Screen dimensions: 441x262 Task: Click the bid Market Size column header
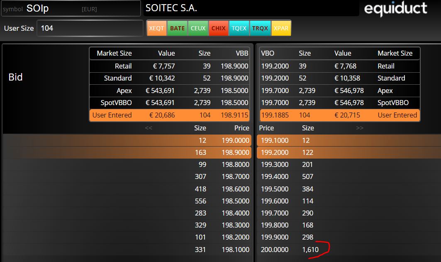click(114, 53)
